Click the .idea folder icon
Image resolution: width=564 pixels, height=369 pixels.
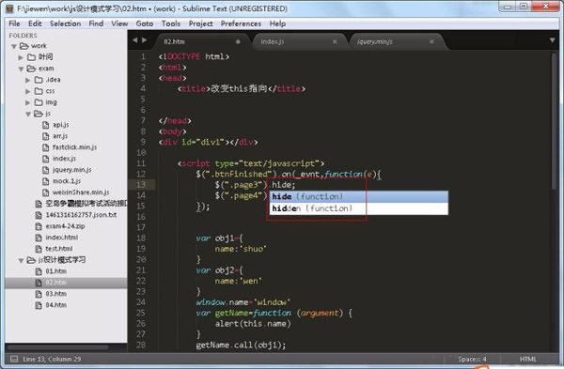click(x=39, y=80)
